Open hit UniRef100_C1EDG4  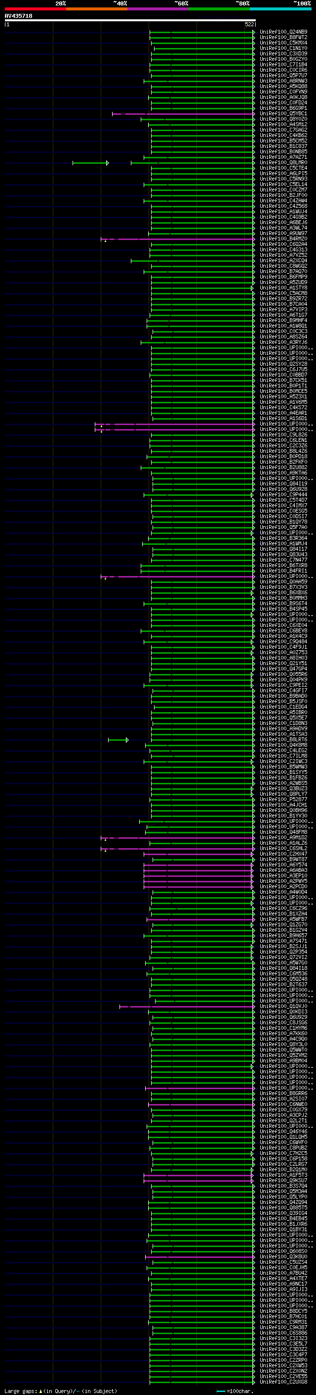point(283,707)
